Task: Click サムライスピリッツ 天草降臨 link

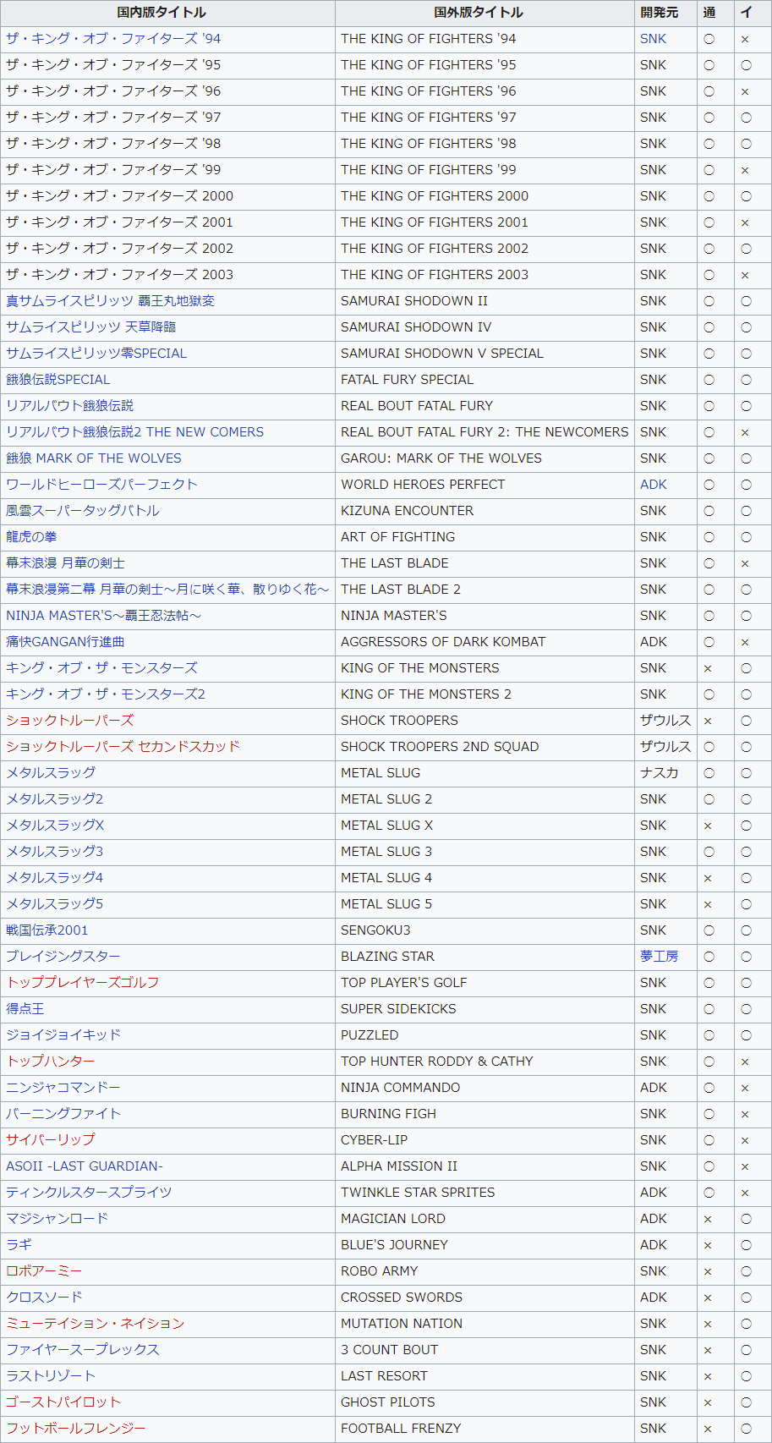Action: [90, 327]
